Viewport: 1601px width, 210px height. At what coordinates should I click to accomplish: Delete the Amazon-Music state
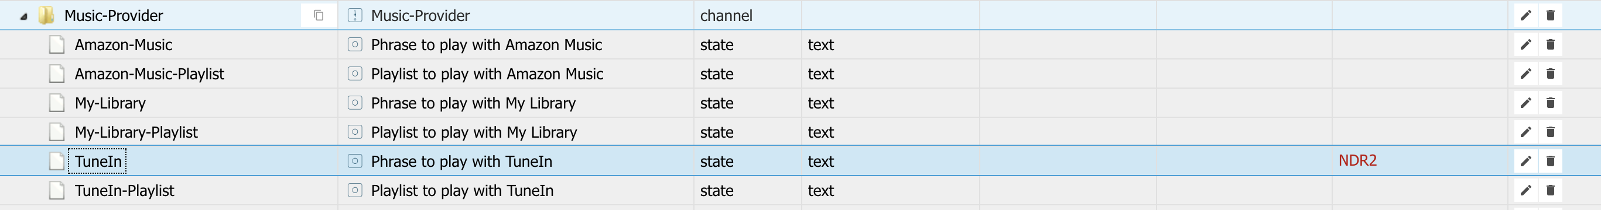1550,44
